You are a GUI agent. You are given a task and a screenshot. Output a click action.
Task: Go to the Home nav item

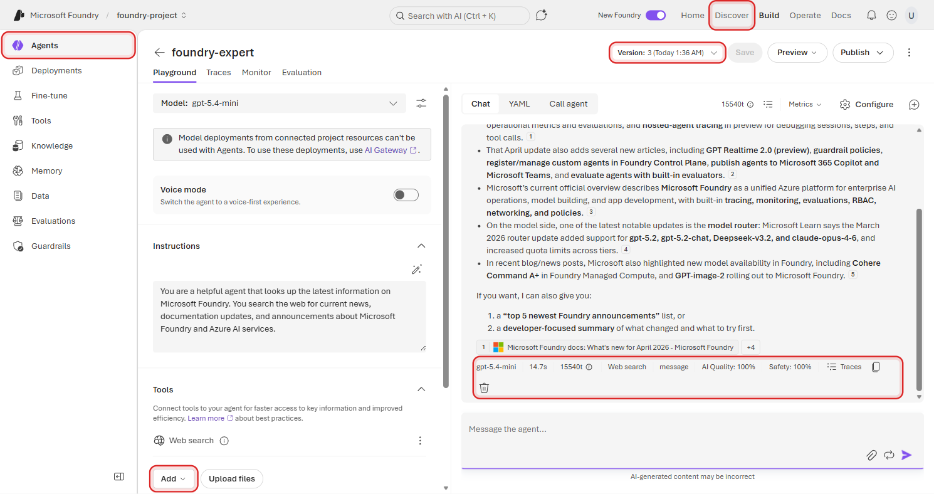(693, 15)
